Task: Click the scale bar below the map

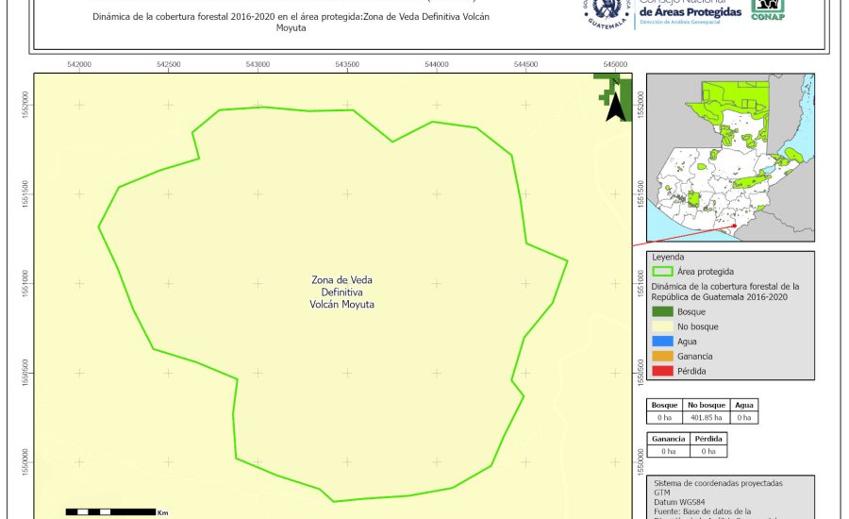Action: (x=112, y=511)
